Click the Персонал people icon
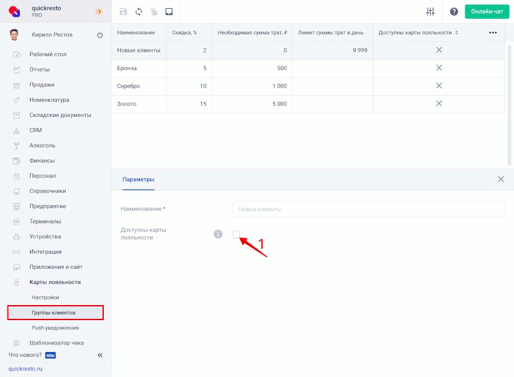The image size is (514, 377). (x=16, y=176)
